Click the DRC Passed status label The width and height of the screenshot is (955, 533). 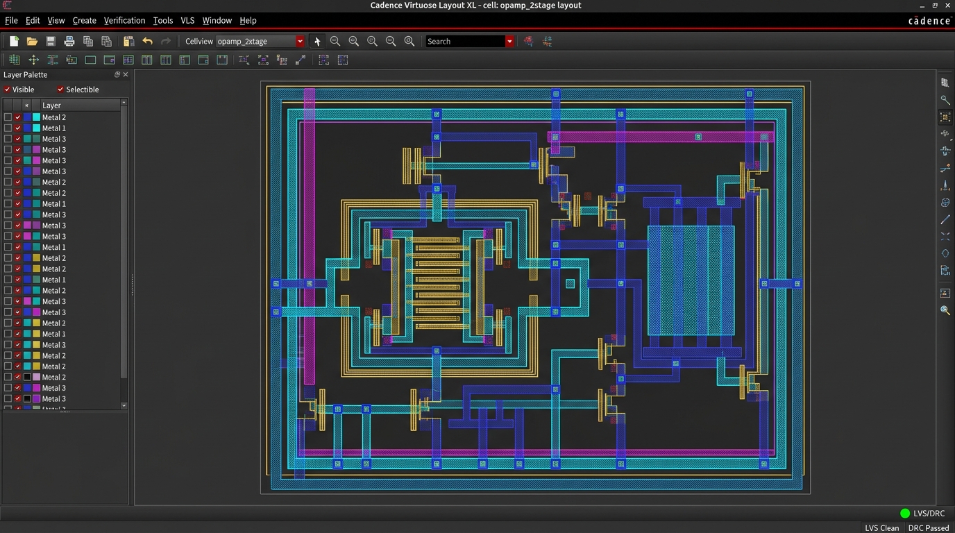pos(929,528)
